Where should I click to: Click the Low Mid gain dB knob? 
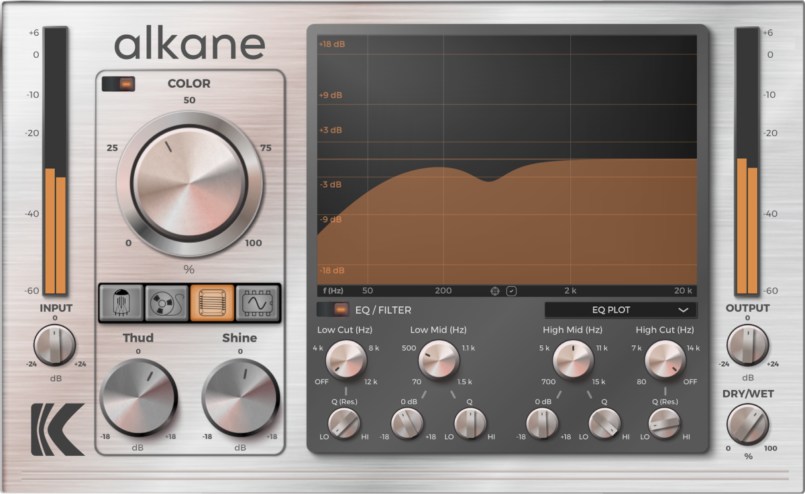(407, 424)
